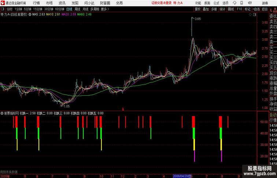This screenshot has width=277, height=178.
Task: Switch to the 分时 period tab
Action: click(10, 9)
